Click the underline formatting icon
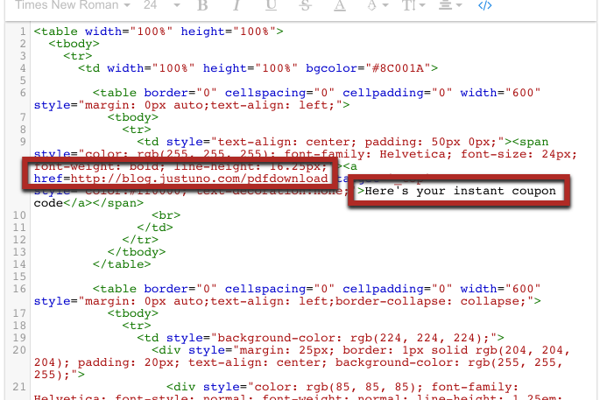This screenshot has width=600, height=400. click(271, 6)
